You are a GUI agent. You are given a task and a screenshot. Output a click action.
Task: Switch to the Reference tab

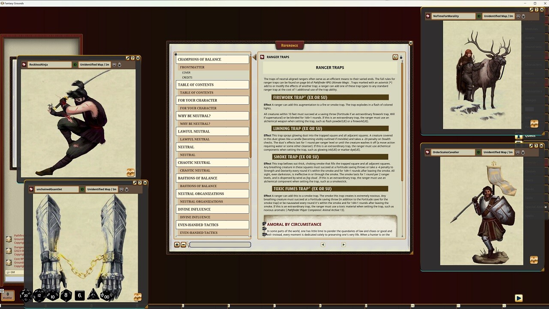coord(290,45)
